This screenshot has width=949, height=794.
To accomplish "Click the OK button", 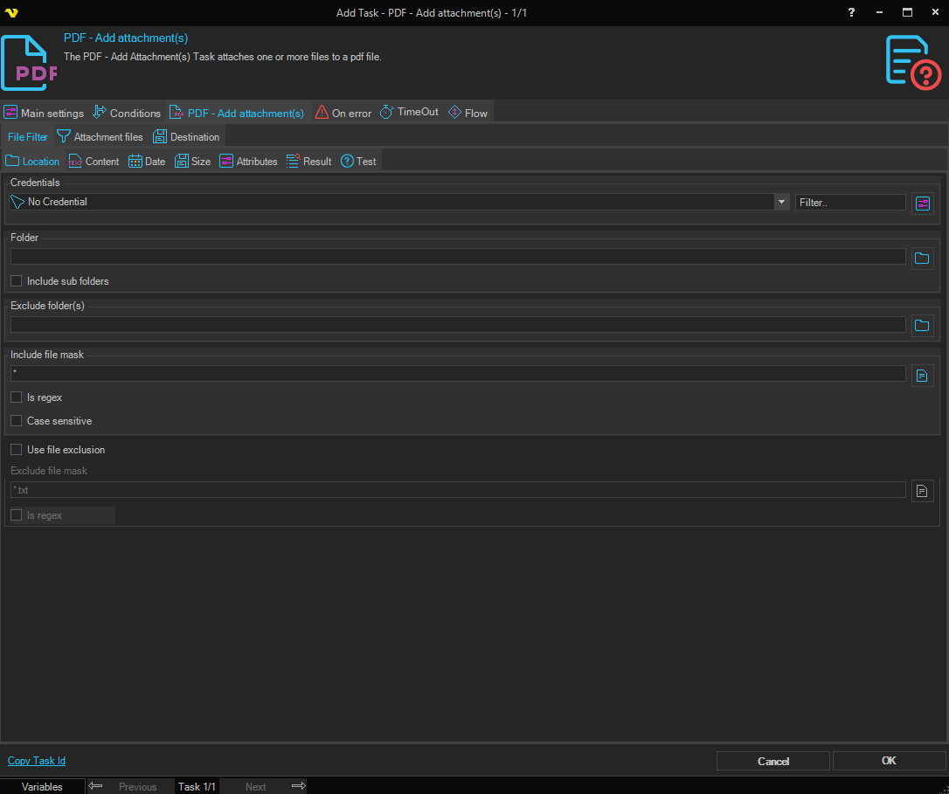I will (x=889, y=761).
